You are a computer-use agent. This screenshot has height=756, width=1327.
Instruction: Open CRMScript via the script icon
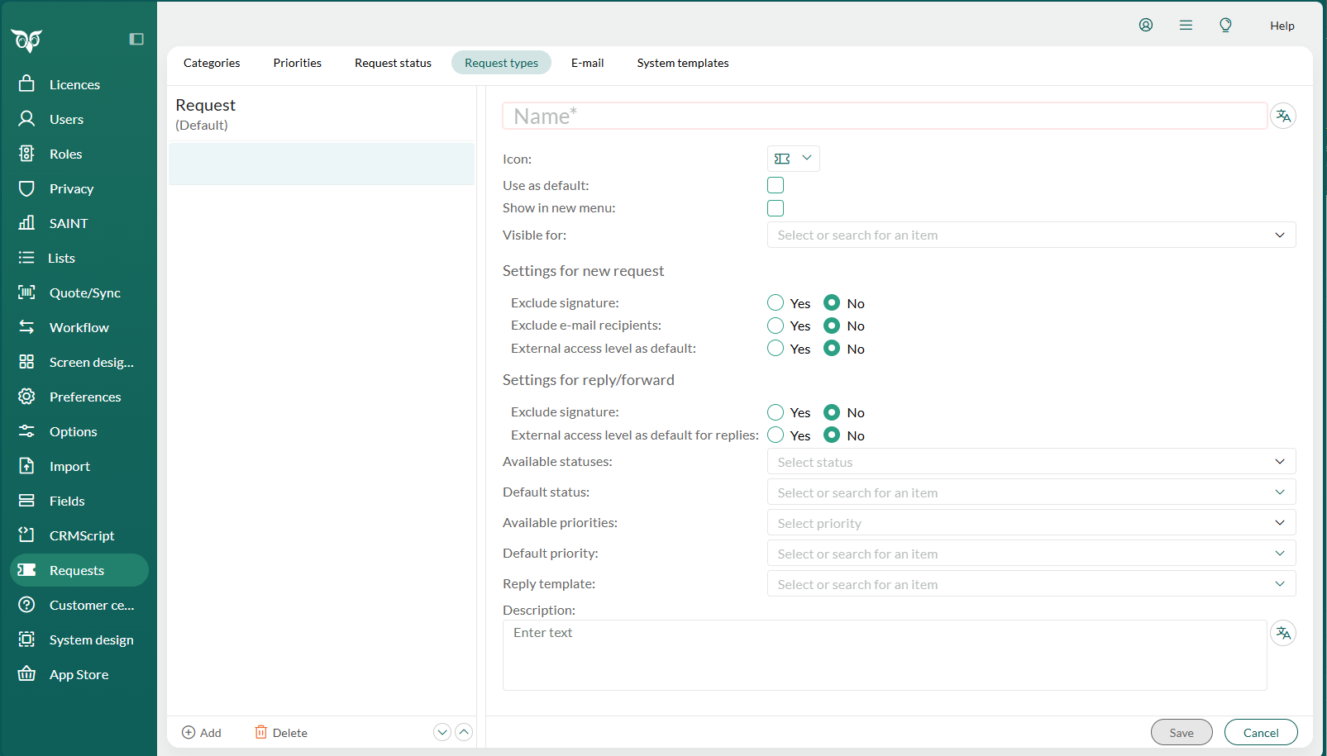[26, 535]
